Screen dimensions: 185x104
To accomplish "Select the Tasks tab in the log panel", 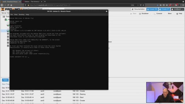I will 5,80.
